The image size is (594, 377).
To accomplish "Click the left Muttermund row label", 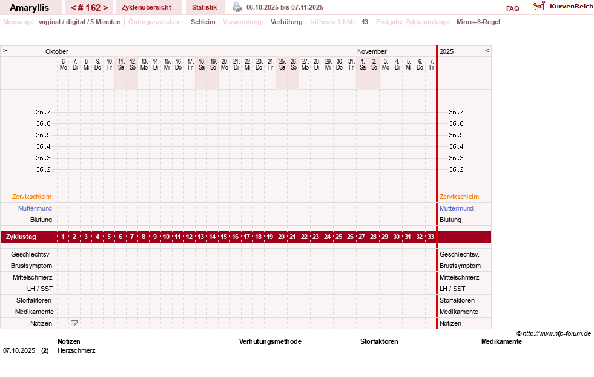I will click(x=35, y=208).
